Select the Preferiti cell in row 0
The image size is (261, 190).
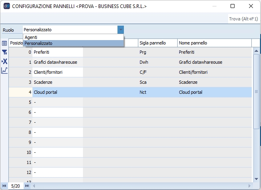58,52
